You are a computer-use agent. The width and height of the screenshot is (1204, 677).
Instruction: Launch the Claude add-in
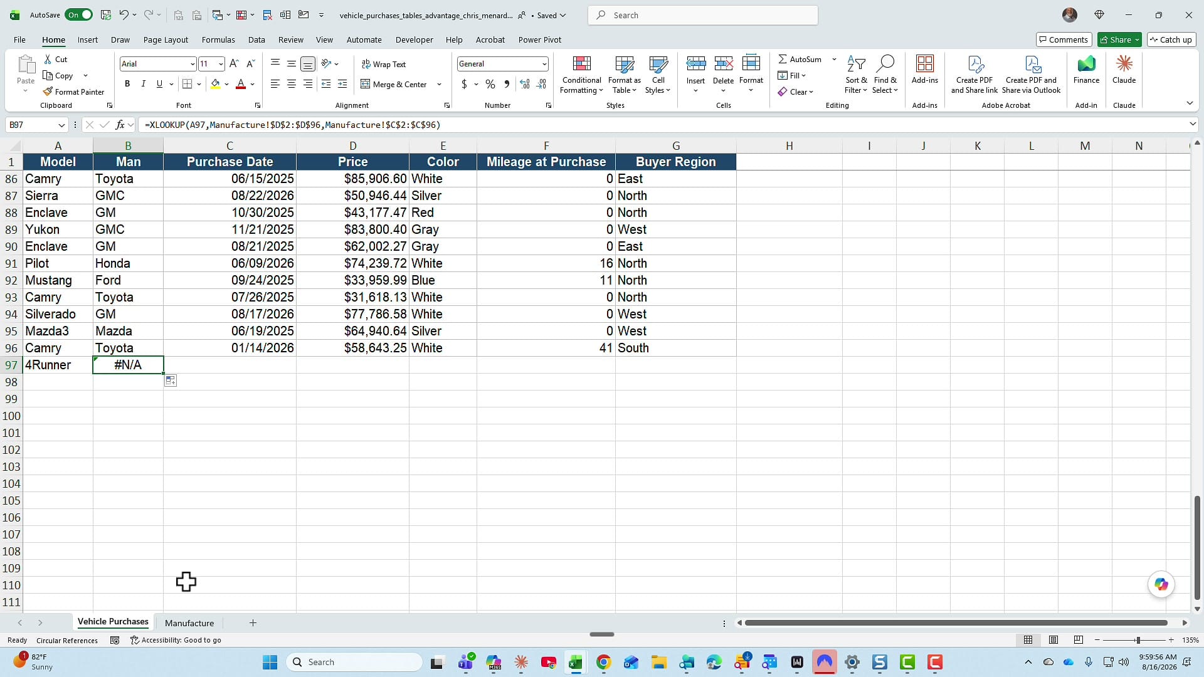(1124, 70)
